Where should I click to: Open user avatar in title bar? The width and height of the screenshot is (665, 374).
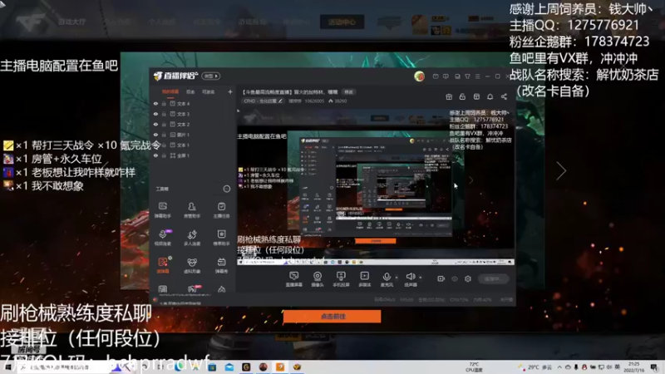click(419, 76)
